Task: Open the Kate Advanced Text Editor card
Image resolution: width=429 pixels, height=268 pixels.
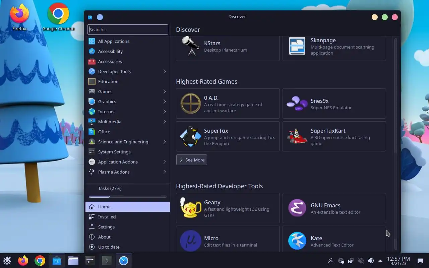Action: pos(334,239)
